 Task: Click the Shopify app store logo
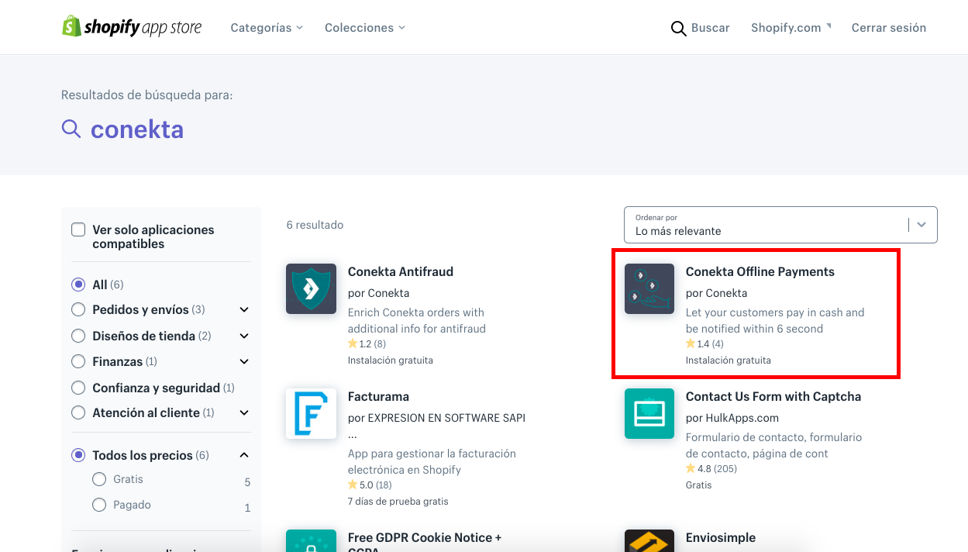pos(132,27)
